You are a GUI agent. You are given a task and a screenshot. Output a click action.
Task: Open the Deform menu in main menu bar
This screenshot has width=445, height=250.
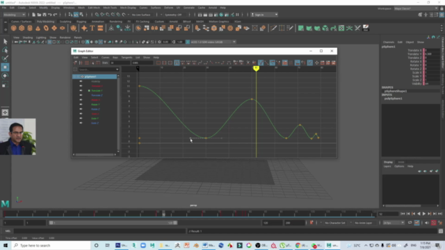pos(168,8)
